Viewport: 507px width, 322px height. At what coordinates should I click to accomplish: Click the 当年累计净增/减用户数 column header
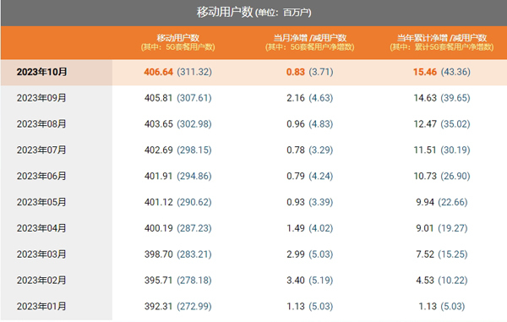[x=442, y=42]
